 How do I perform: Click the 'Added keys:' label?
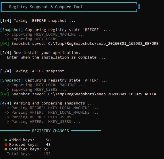[22, 140]
